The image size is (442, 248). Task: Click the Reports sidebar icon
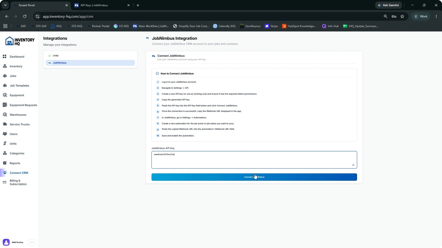[4, 163]
